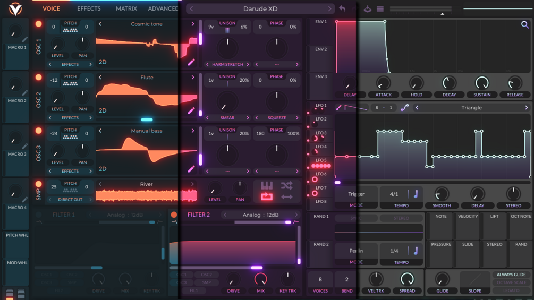Select next LFO shape after Triangle

click(x=526, y=107)
